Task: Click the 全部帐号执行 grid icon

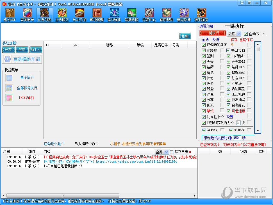Action: click(9, 88)
